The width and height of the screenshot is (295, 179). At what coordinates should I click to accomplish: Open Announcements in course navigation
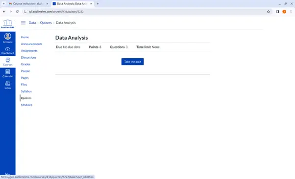(31, 44)
